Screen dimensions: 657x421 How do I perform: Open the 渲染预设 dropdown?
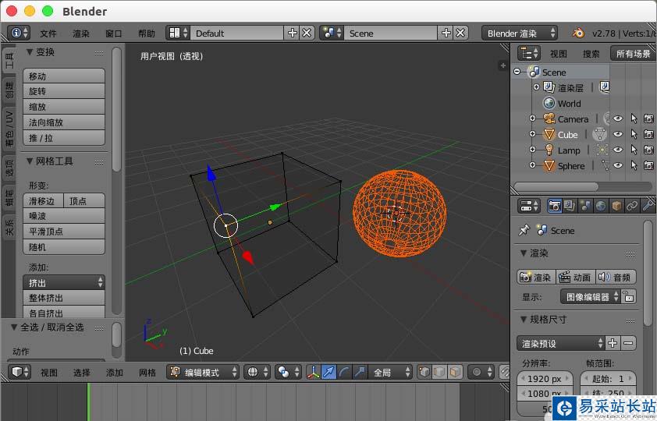(x=560, y=344)
